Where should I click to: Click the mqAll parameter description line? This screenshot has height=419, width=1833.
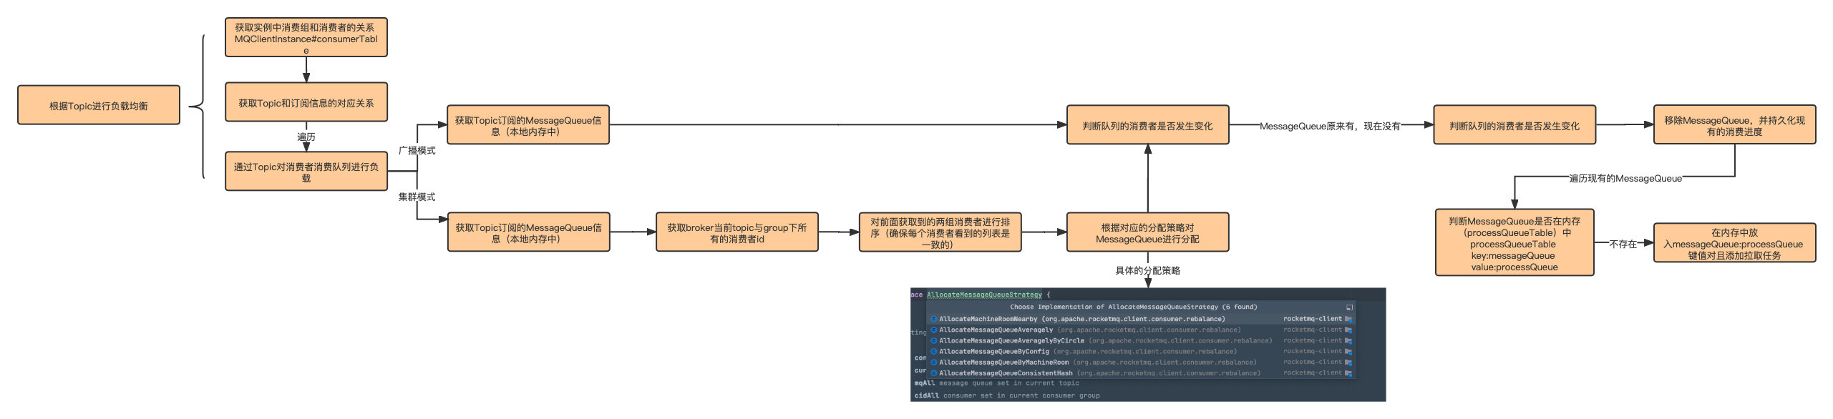(x=996, y=383)
